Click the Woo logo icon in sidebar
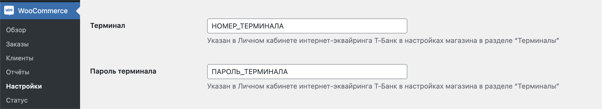Image resolution: width=602 pixels, height=109 pixels. [9, 11]
